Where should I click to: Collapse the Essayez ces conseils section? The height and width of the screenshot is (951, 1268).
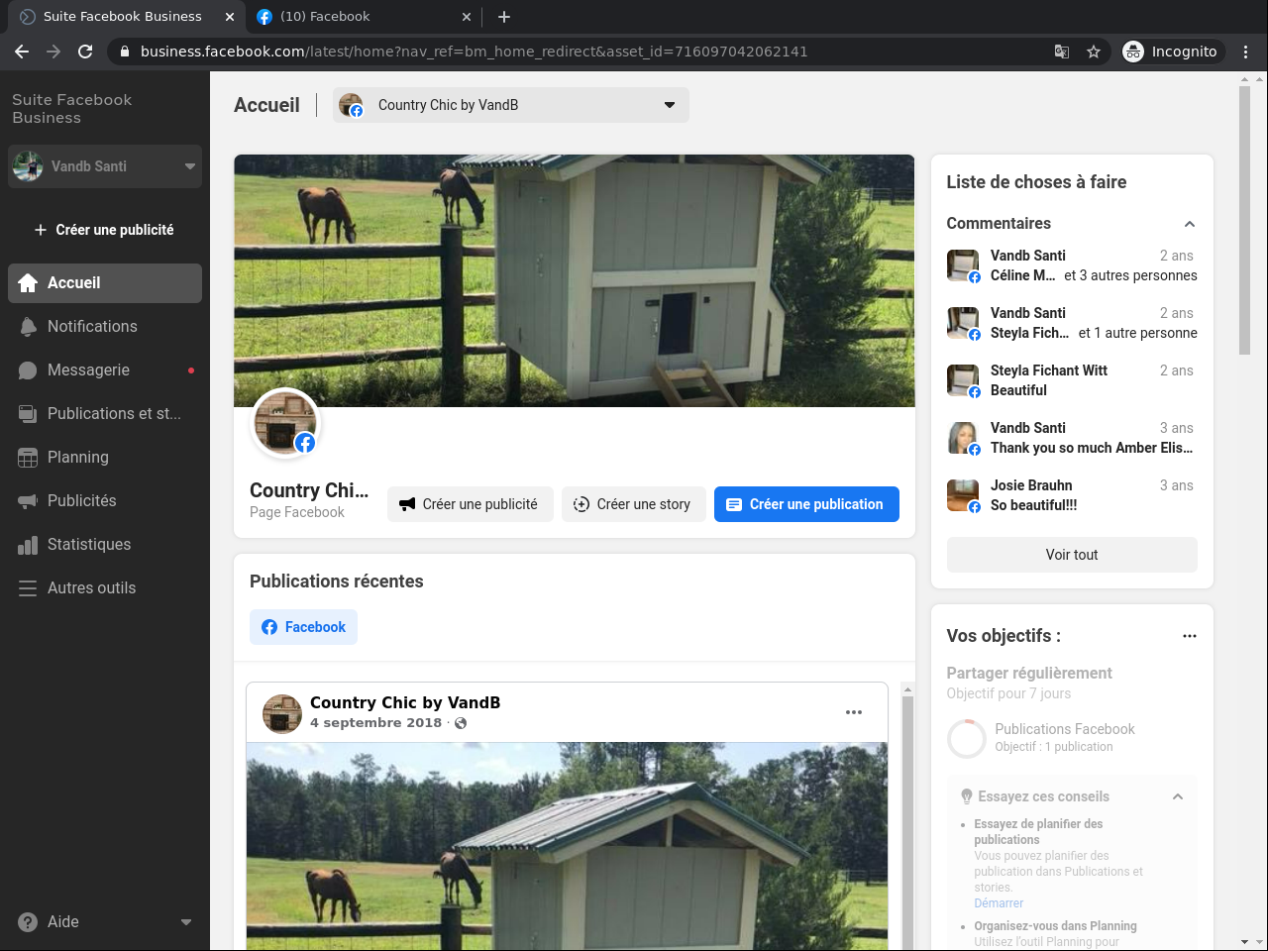[x=1178, y=796]
